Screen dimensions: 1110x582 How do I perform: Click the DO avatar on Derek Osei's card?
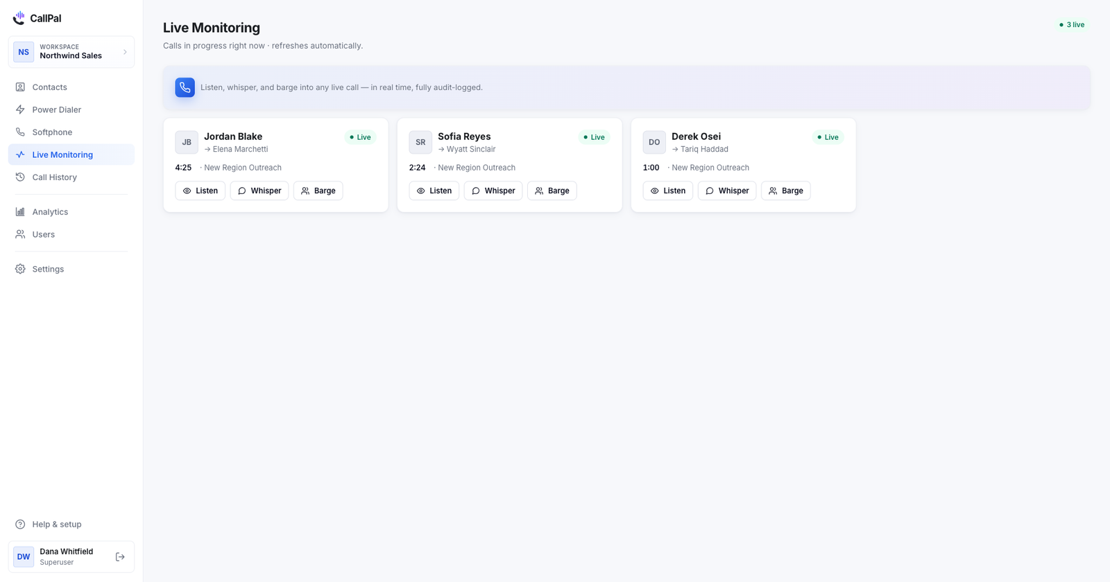(654, 142)
